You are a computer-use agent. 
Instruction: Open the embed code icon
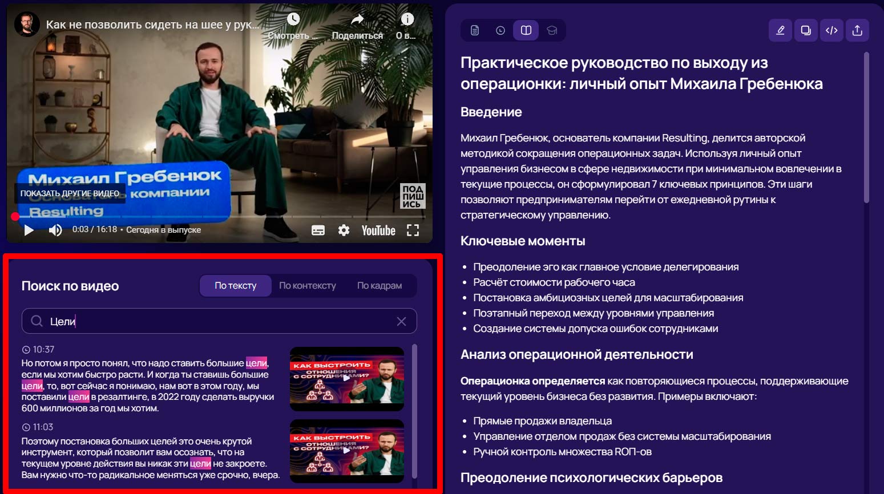pos(831,30)
